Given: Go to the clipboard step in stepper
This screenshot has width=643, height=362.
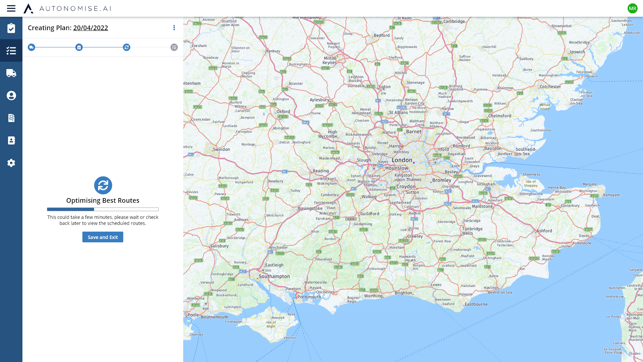Looking at the screenshot, I should click(x=79, y=47).
